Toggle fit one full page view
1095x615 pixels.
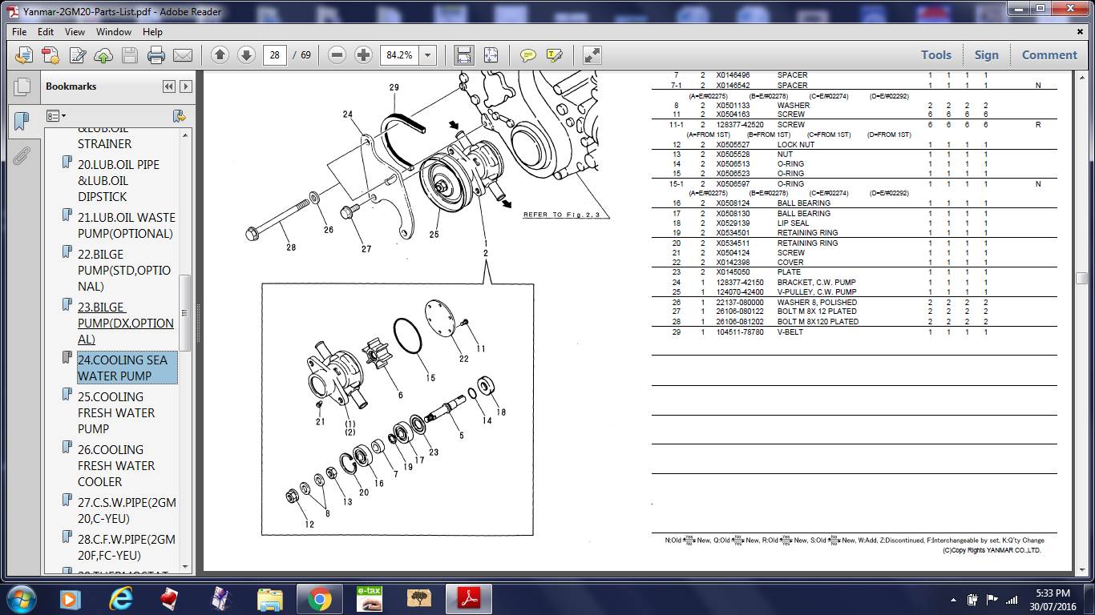click(490, 55)
